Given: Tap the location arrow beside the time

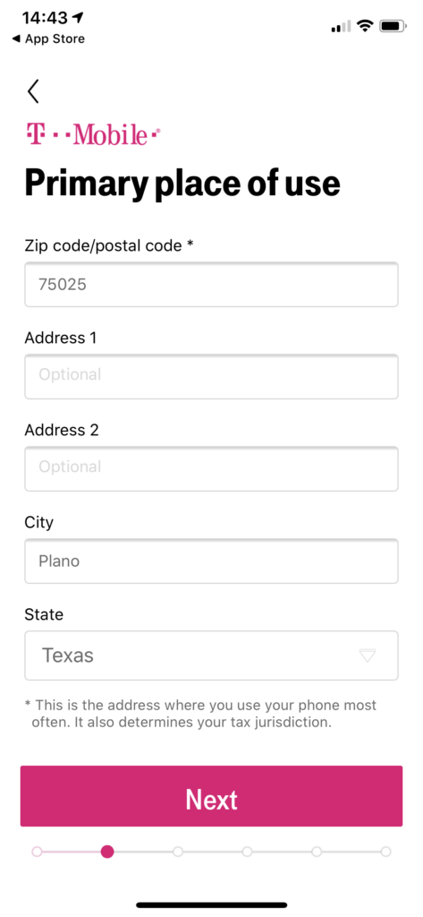Looking at the screenshot, I should (79, 18).
